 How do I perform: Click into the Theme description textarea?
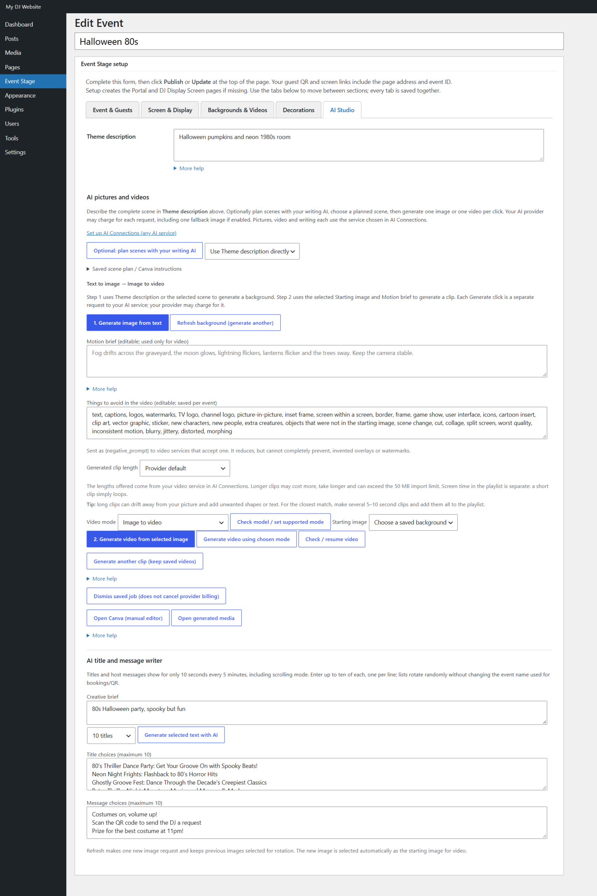pyautogui.click(x=358, y=145)
